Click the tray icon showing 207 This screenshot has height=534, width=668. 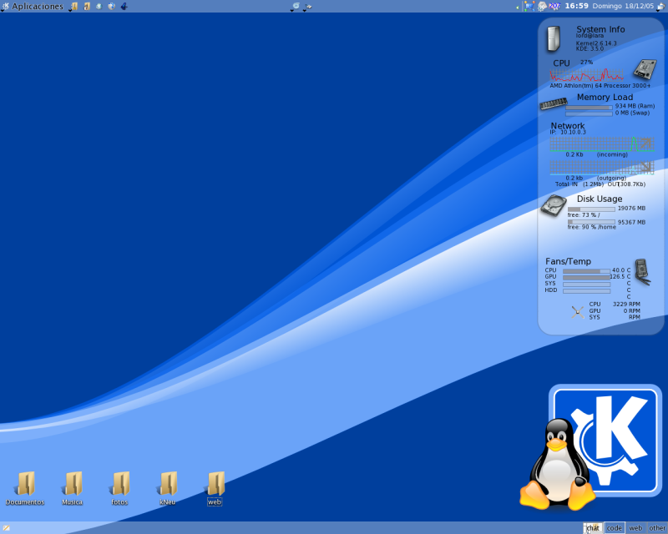554,6
